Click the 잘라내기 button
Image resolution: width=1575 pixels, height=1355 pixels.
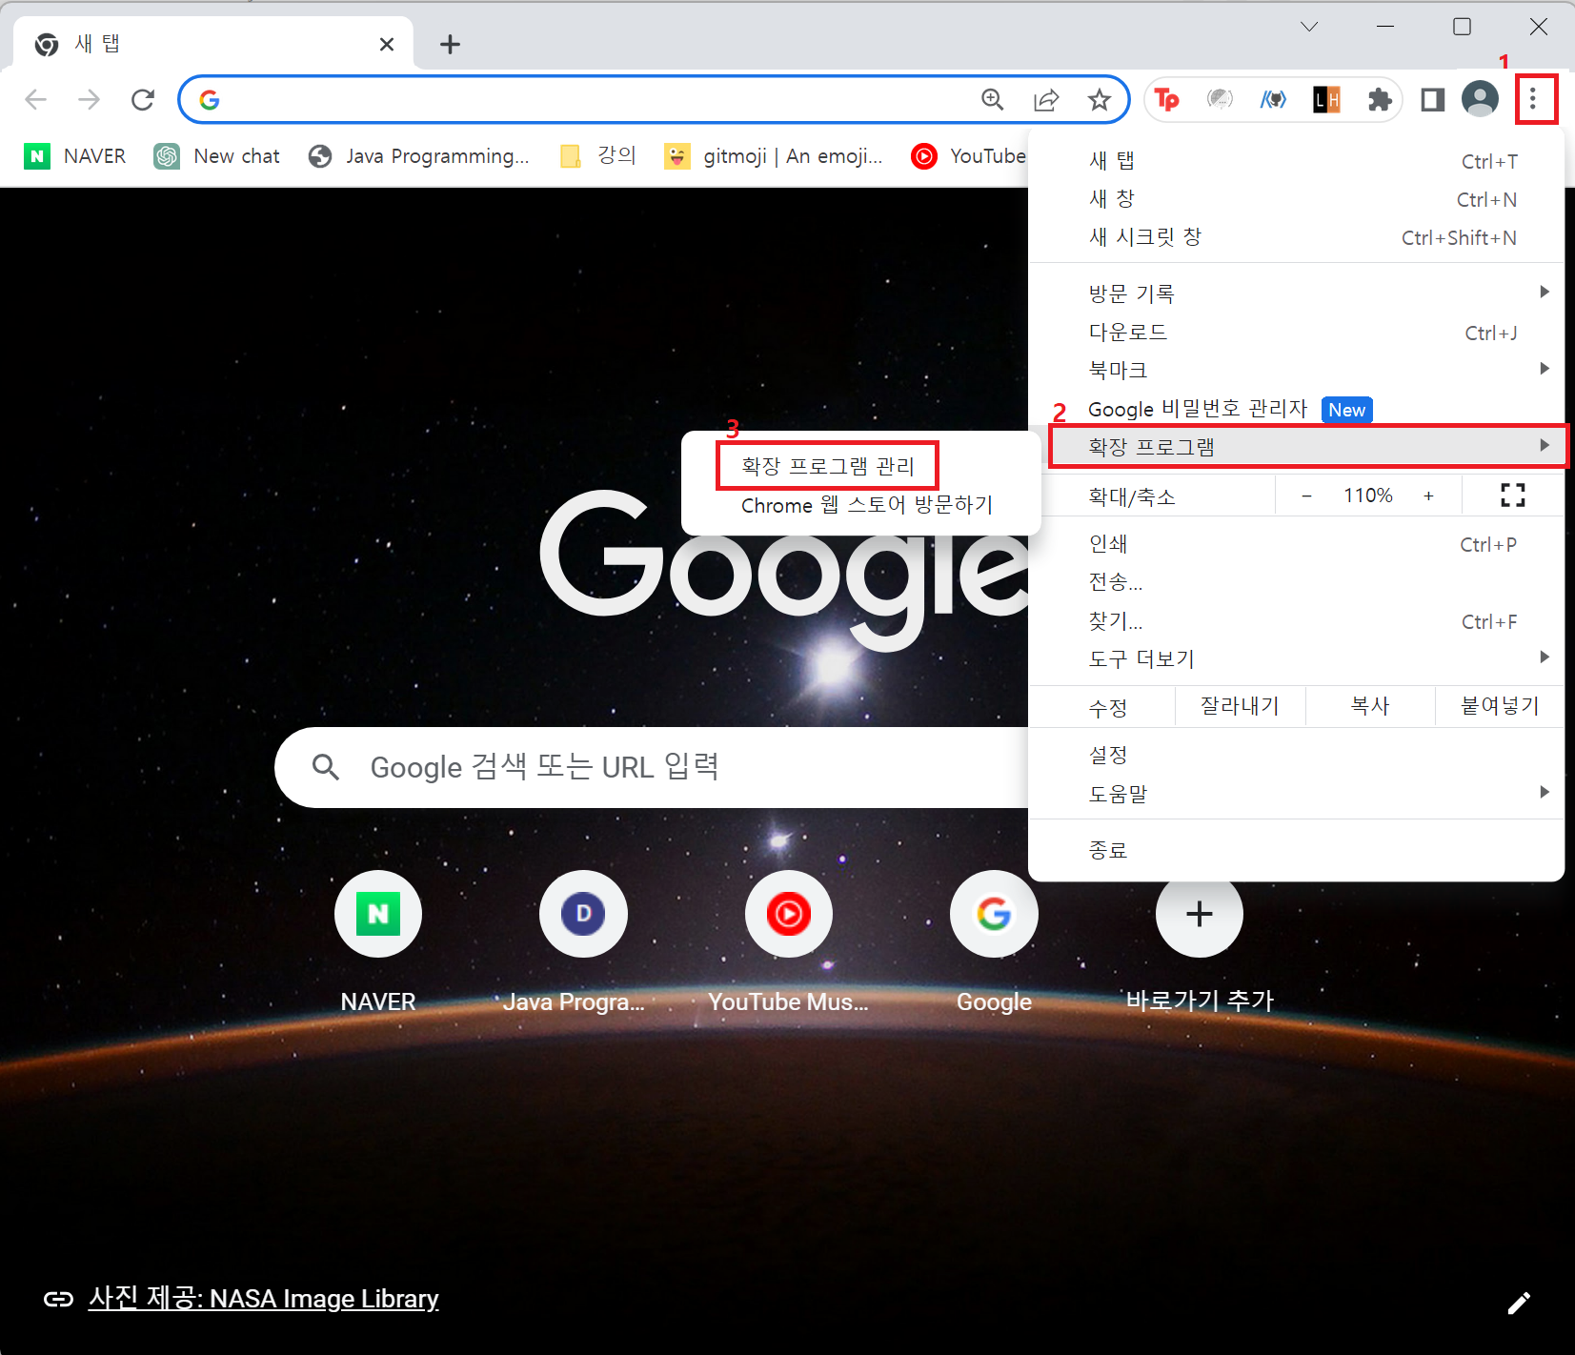tap(1240, 706)
